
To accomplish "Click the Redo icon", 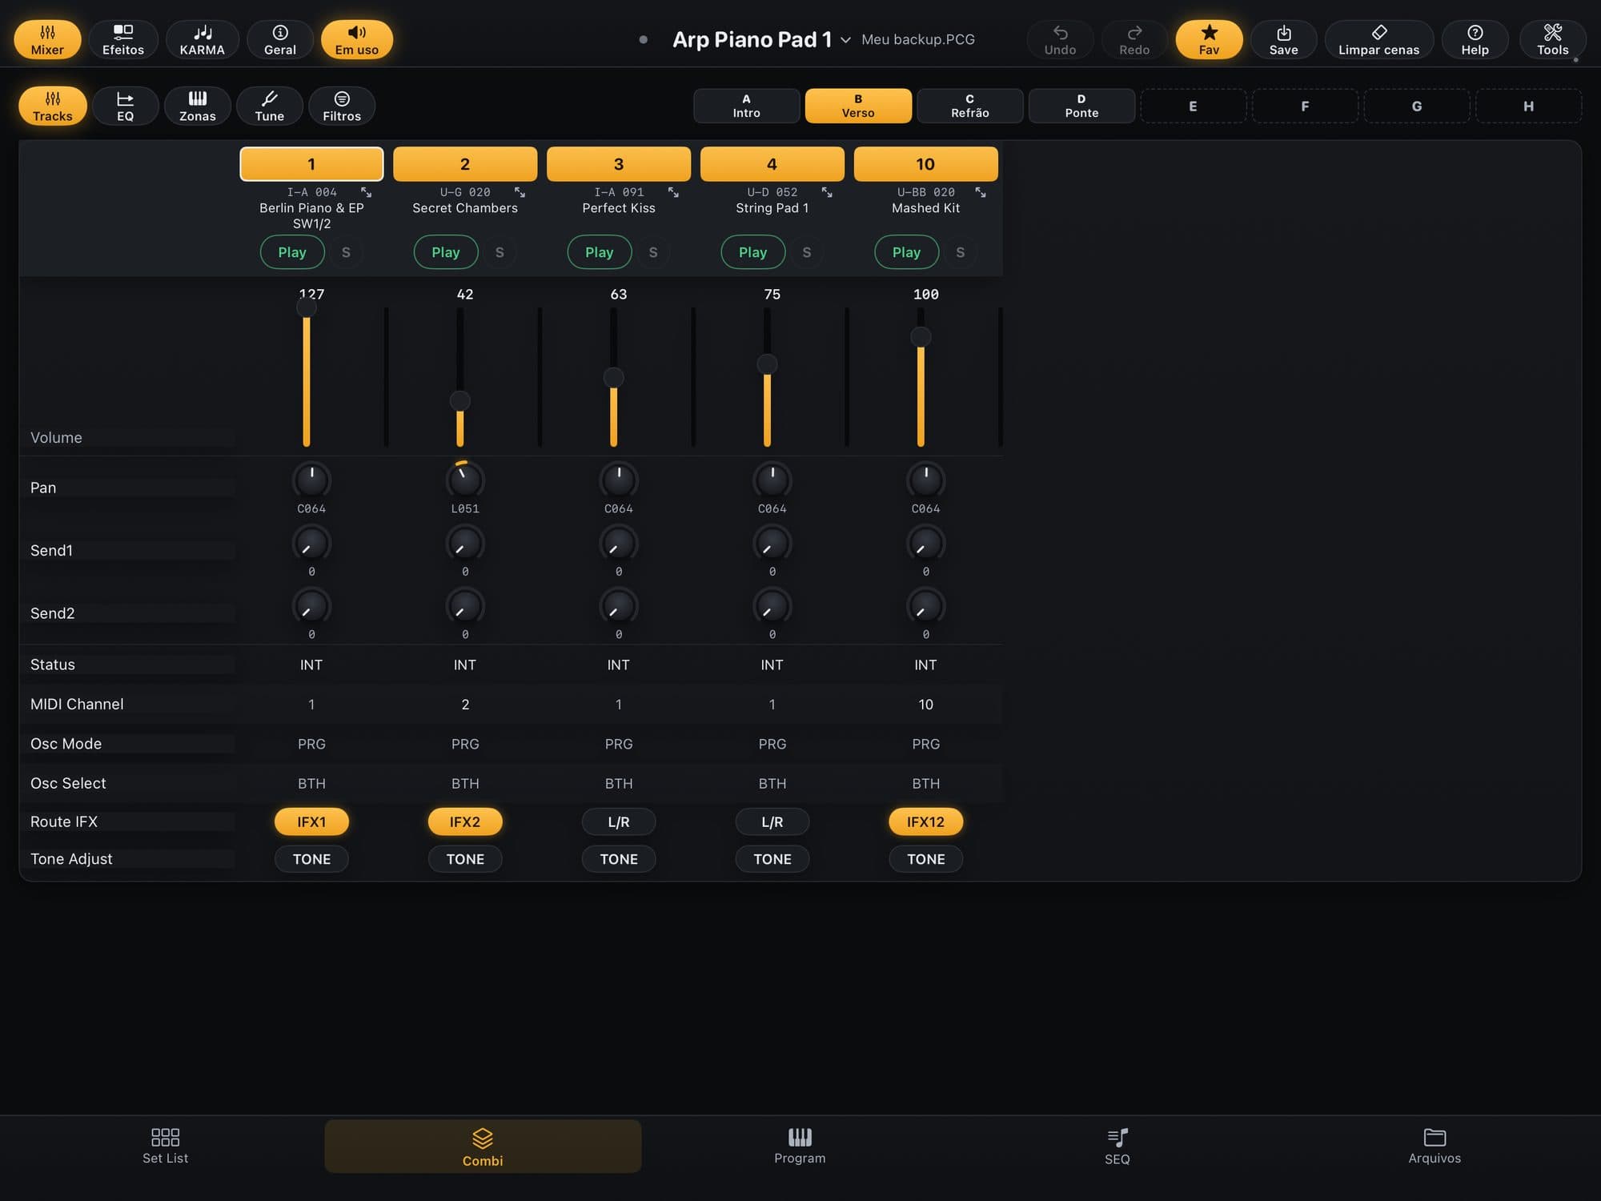I will pyautogui.click(x=1134, y=39).
